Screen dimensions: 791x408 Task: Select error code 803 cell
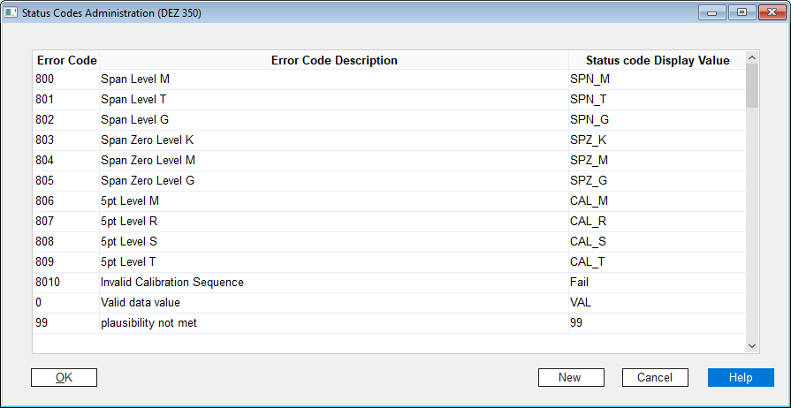(x=66, y=140)
